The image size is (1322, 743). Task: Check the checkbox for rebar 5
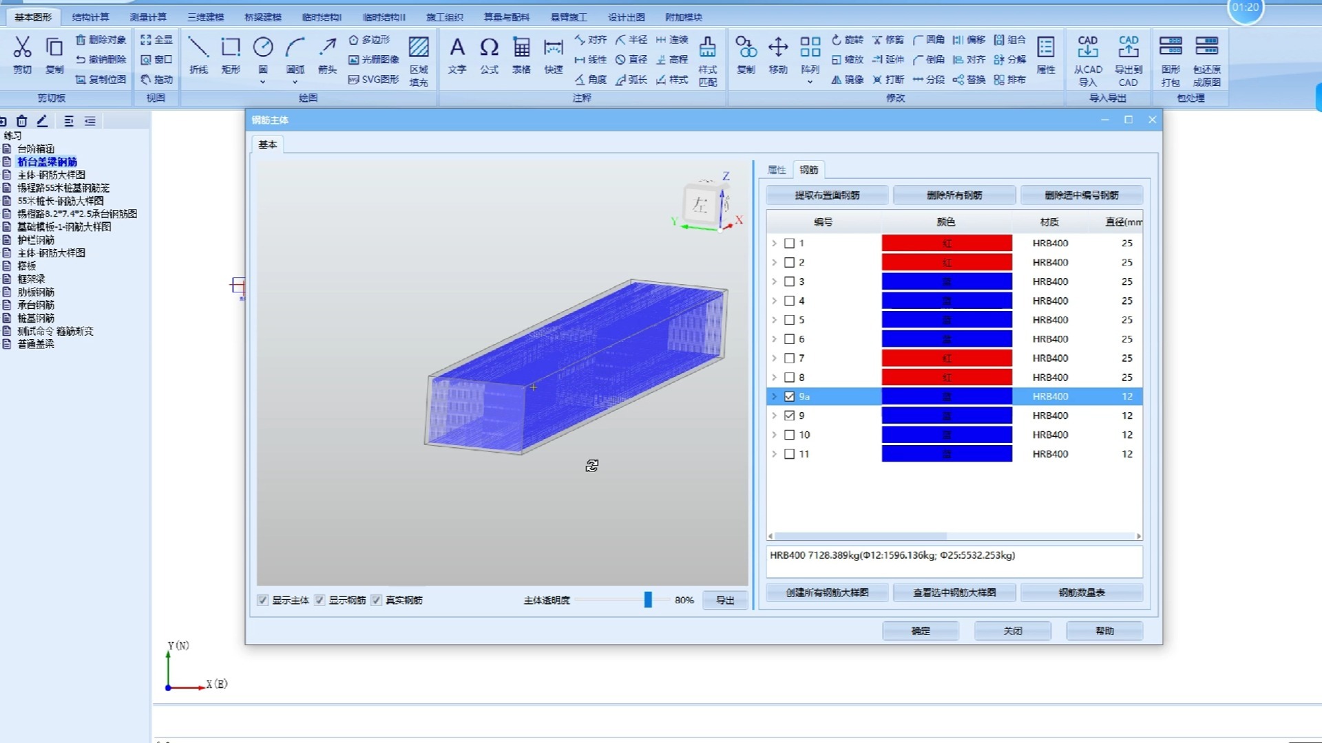coord(790,320)
